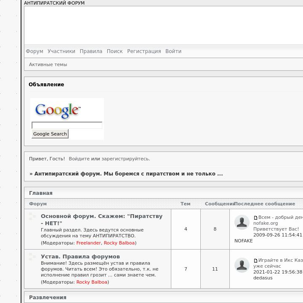Click forum status icon beside Устав. Правила форумов
The image size is (303, 303).
coord(32,257)
